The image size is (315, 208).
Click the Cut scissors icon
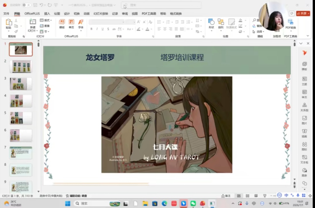[x=16, y=20]
